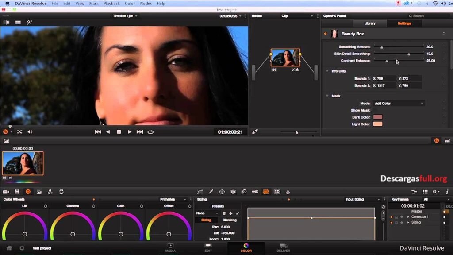Open the Key palette icon
This screenshot has height=255, width=453.
(x=256, y=192)
